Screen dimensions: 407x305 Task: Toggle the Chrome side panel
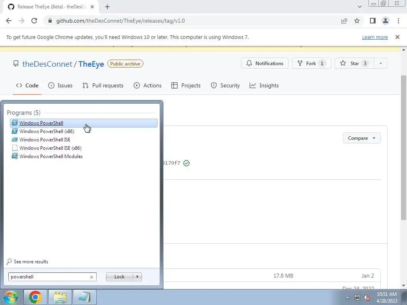click(x=373, y=21)
